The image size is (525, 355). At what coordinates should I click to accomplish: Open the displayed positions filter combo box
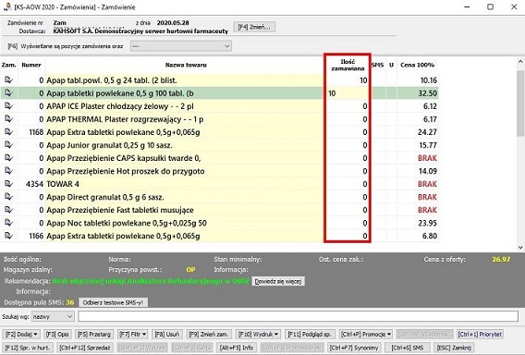181,46
